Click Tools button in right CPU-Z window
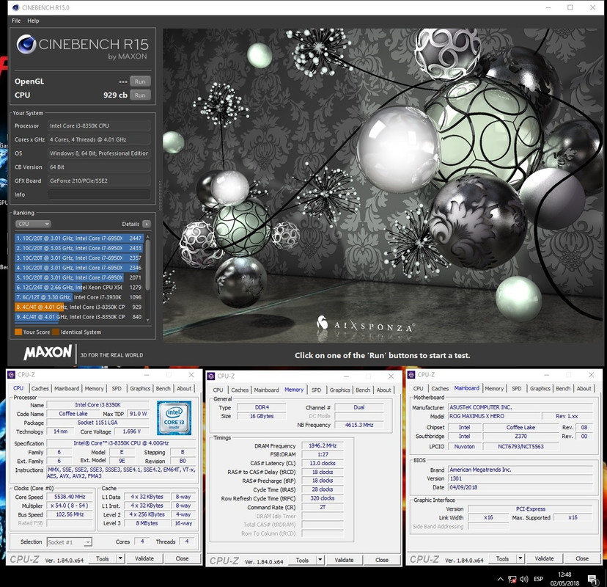Image resolution: width=607 pixels, height=587 pixels. click(502, 558)
